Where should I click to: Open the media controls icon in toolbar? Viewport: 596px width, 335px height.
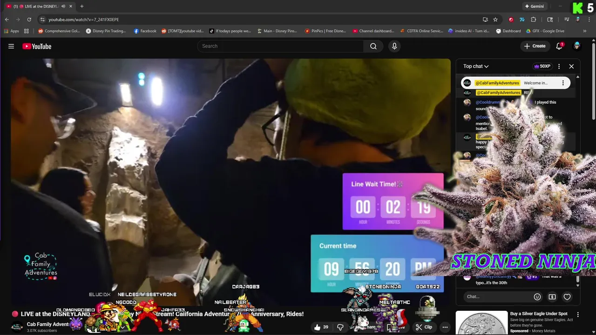(x=567, y=20)
